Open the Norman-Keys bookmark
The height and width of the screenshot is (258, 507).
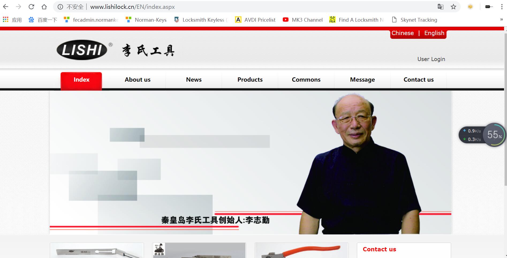[146, 20]
